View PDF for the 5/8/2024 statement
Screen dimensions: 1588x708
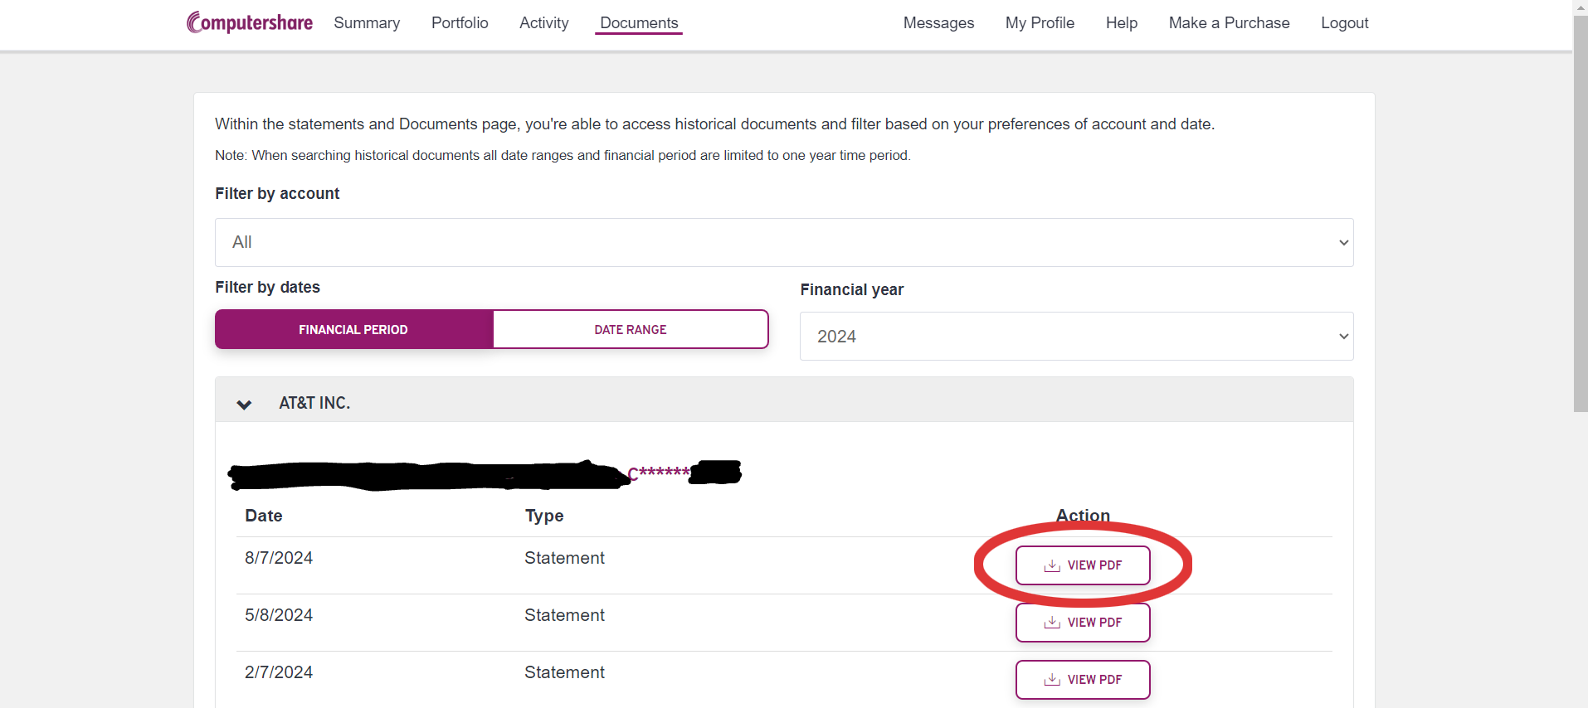[x=1083, y=623]
